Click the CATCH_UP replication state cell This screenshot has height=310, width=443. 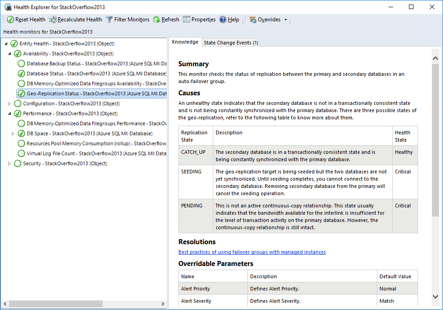(196, 155)
